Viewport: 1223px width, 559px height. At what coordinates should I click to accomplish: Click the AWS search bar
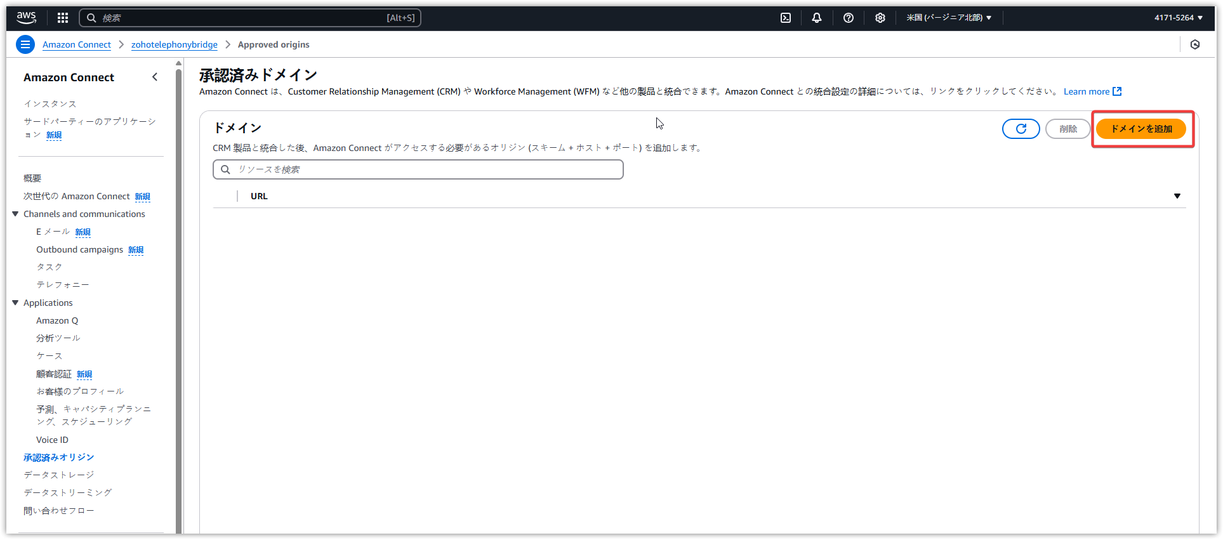pyautogui.click(x=250, y=18)
